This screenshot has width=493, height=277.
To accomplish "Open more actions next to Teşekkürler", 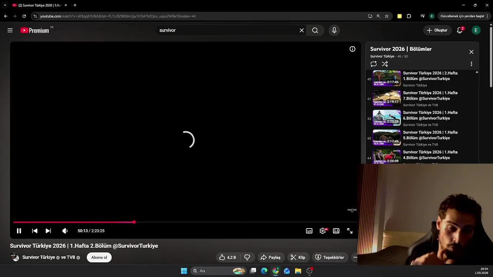I will [355, 257].
